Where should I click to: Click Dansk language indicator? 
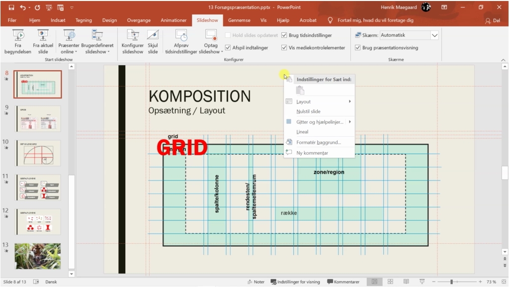click(x=51, y=282)
